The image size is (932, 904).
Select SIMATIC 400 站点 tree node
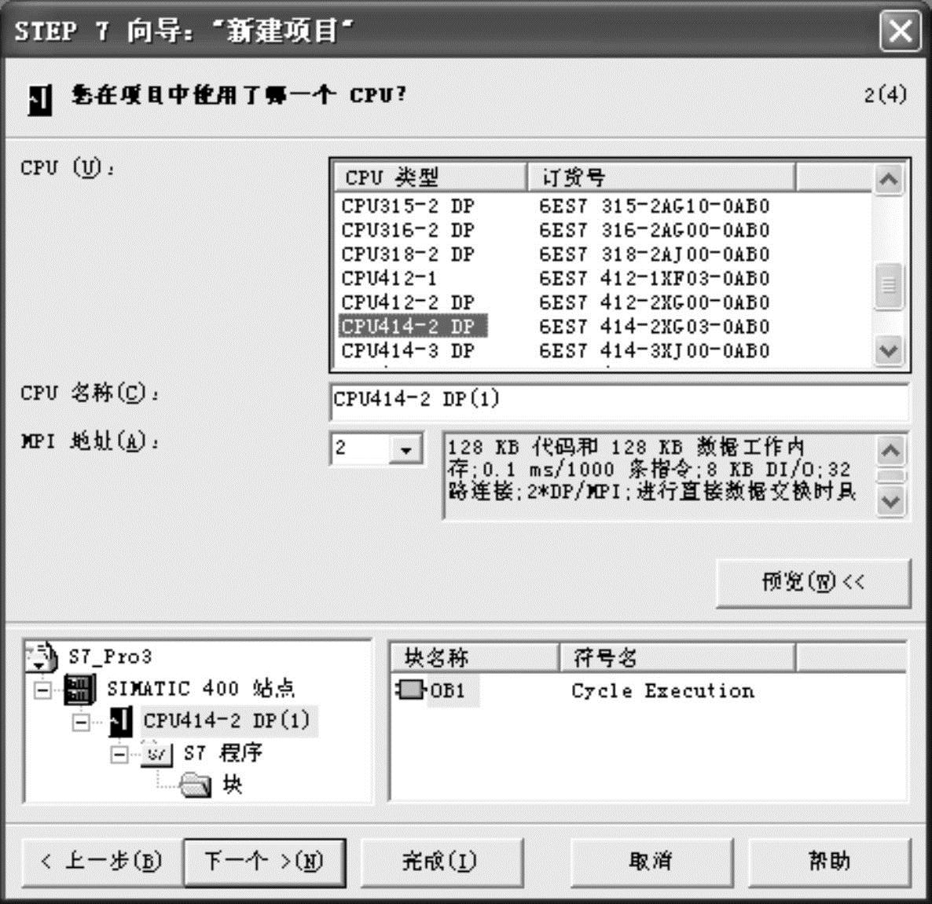pos(201,689)
